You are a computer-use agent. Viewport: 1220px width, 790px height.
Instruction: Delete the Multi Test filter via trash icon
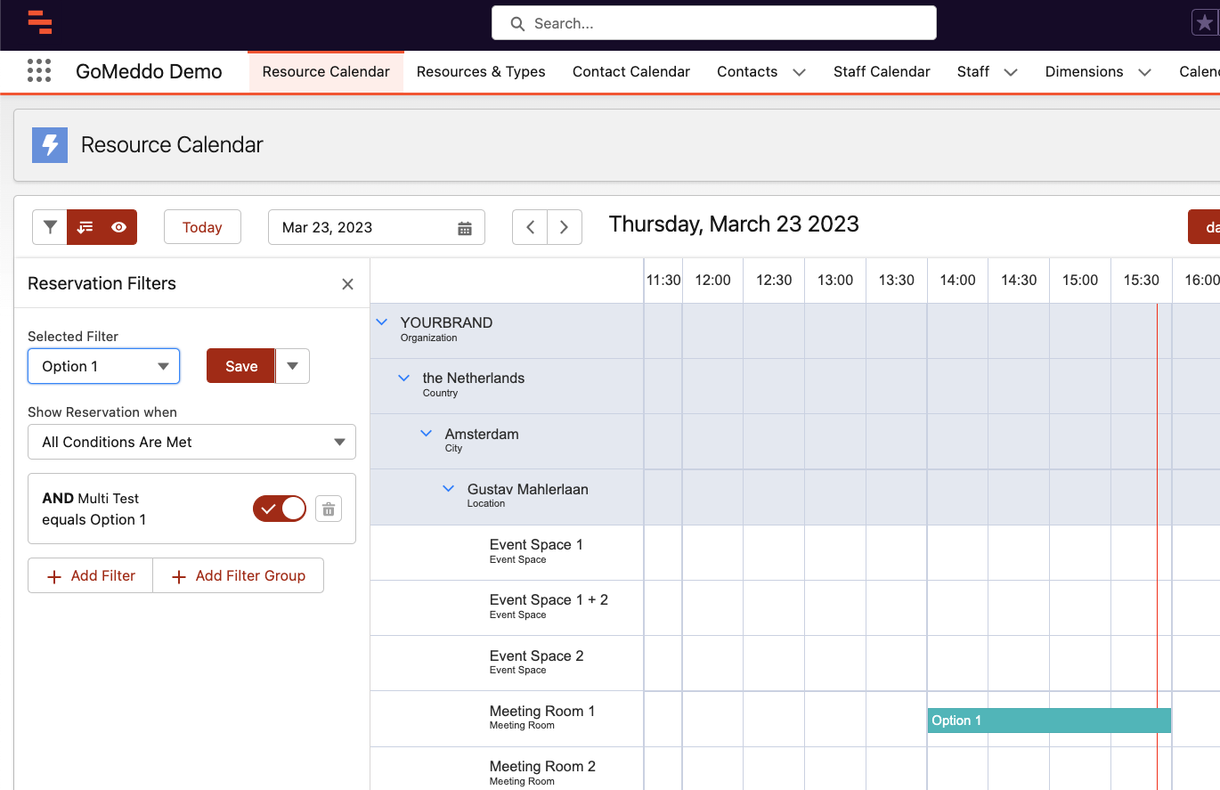click(328, 508)
